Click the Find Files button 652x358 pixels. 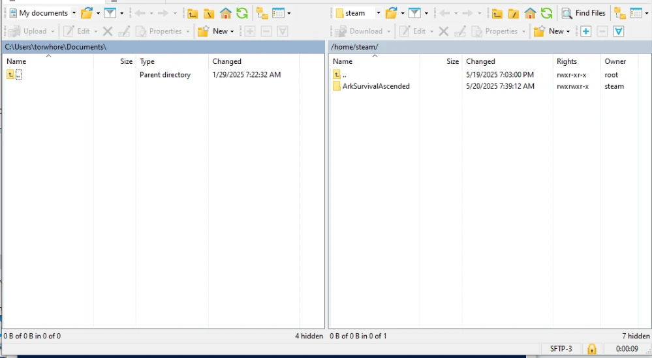point(583,13)
